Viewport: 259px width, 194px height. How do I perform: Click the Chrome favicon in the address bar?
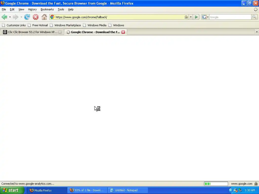click(x=52, y=17)
